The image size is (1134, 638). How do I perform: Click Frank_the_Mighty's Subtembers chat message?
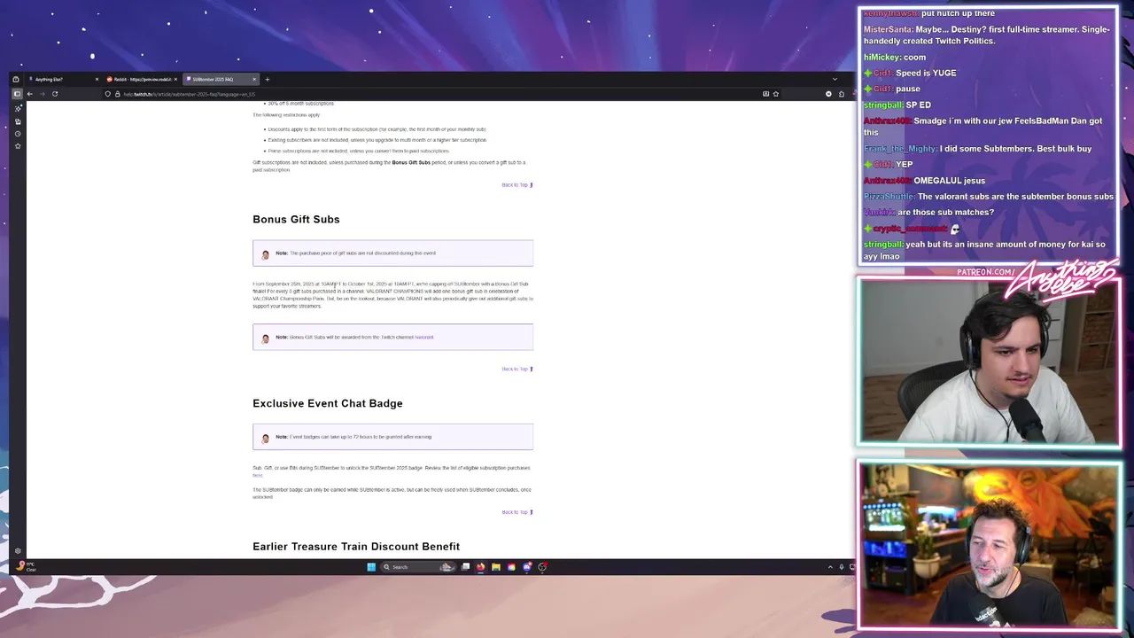977,149
